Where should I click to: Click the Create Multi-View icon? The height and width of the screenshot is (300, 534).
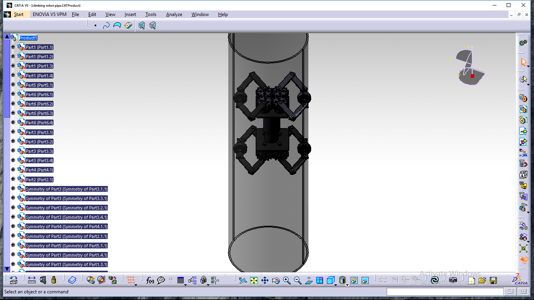point(319,280)
